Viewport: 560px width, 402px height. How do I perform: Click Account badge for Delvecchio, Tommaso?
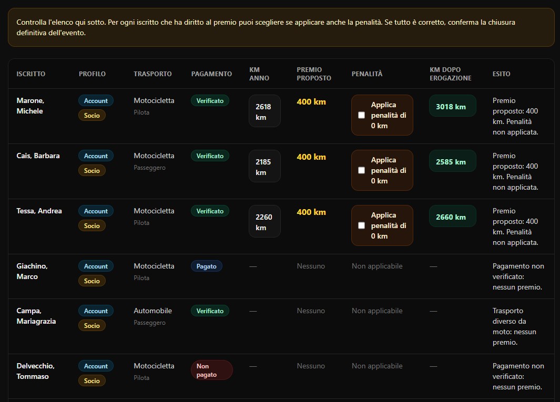(96, 366)
